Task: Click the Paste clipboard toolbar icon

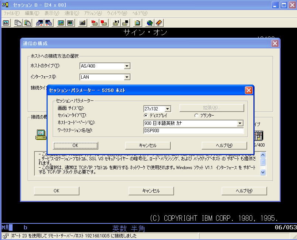Action: pyautogui.click(x=27, y=23)
